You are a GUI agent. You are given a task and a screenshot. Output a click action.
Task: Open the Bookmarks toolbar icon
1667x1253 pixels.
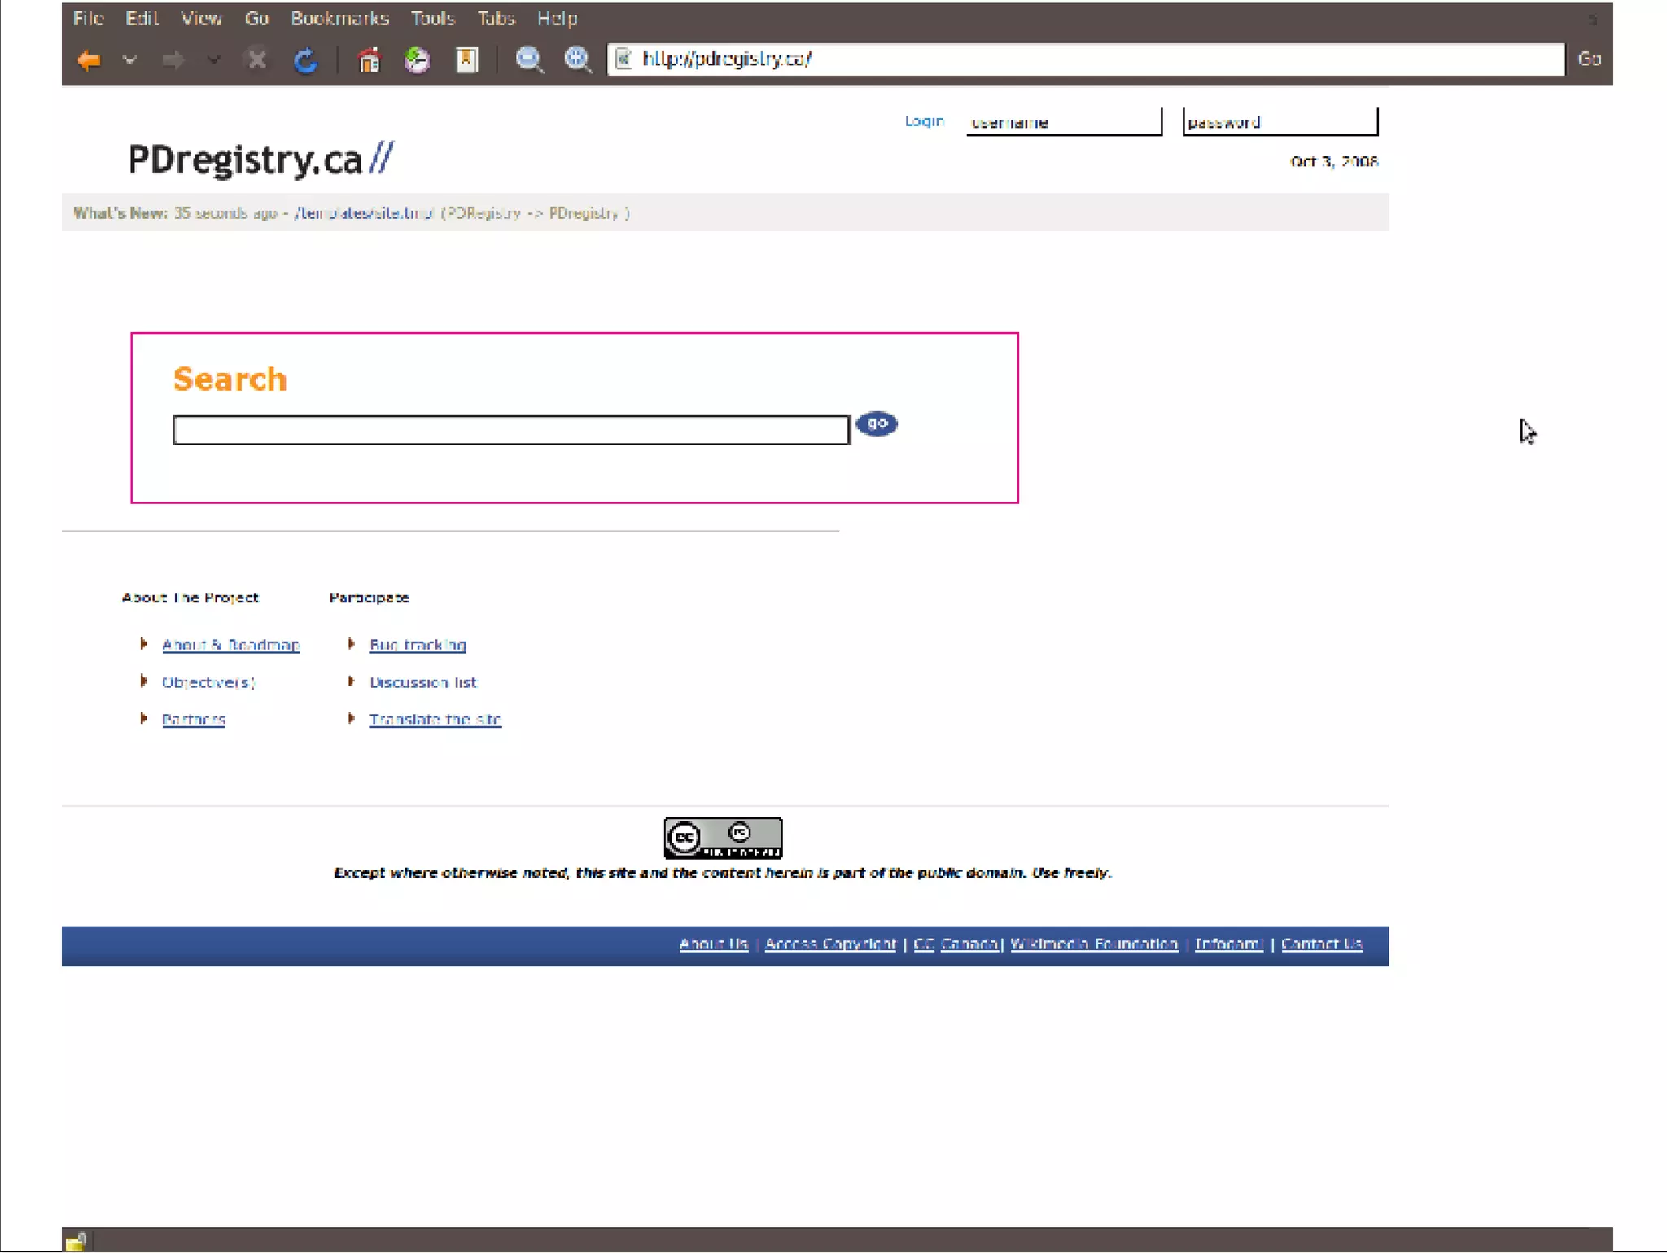(x=467, y=59)
